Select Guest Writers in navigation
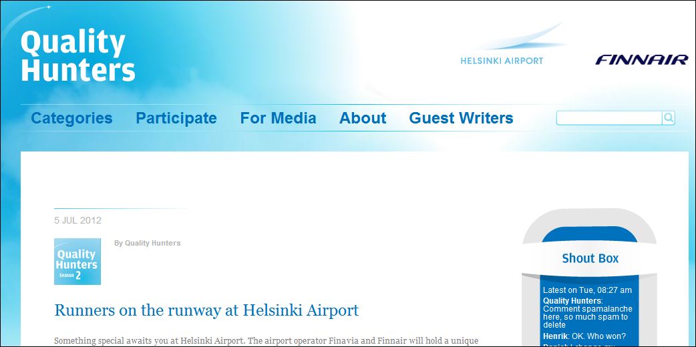Viewport: 696px width, 347px height. coord(461,118)
